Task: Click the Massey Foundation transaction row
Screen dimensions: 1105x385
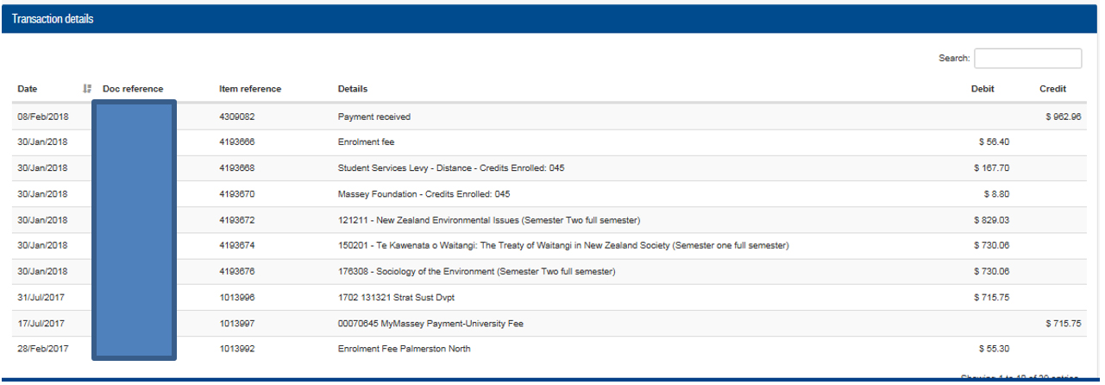Action: pyautogui.click(x=424, y=194)
